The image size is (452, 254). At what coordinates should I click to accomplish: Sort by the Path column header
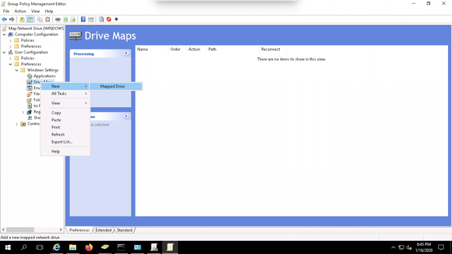click(x=233, y=49)
